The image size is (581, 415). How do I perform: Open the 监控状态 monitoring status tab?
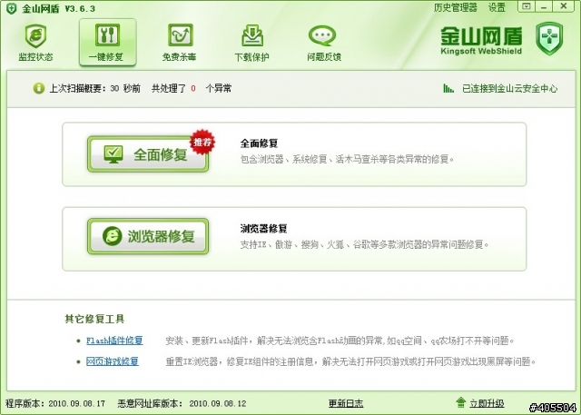(35, 43)
